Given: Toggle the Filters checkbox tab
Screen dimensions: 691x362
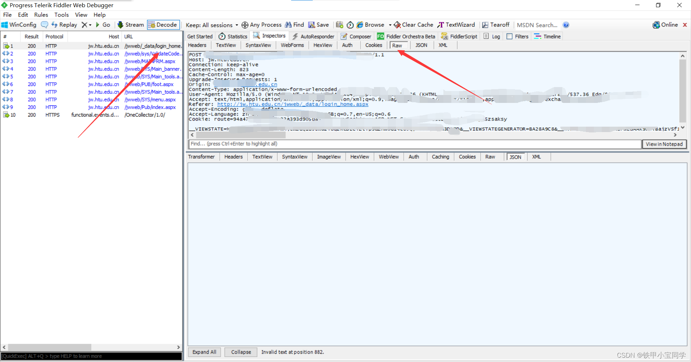Looking at the screenshot, I should 518,36.
